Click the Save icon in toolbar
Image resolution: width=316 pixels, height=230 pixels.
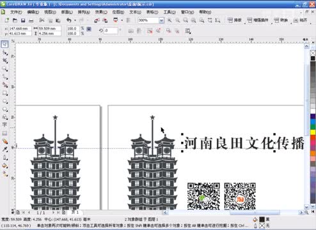[23, 20]
